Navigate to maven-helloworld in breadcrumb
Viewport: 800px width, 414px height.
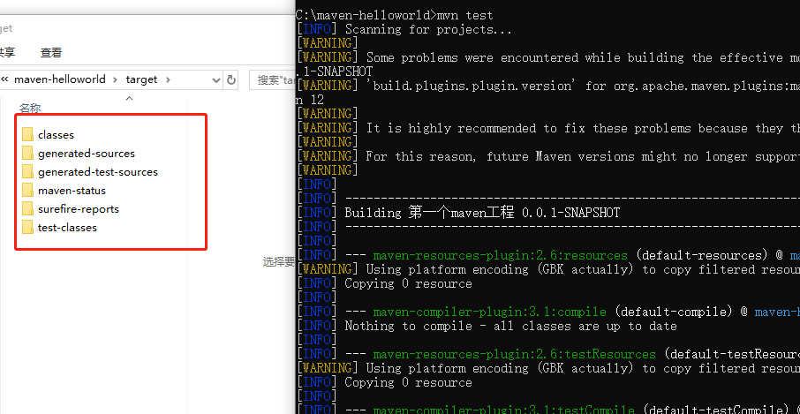(x=60, y=79)
